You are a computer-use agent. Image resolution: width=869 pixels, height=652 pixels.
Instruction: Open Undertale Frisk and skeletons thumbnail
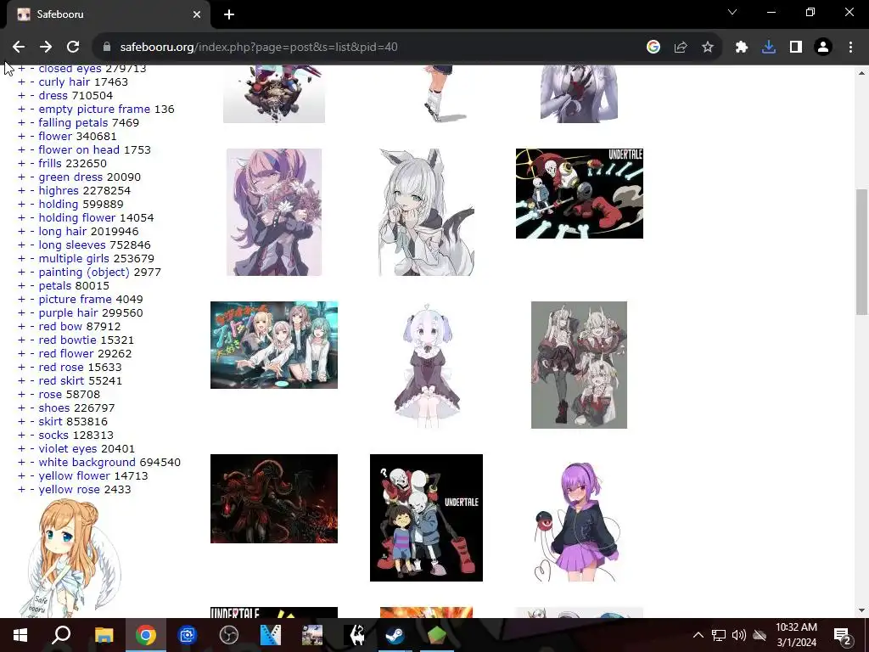[x=426, y=518]
